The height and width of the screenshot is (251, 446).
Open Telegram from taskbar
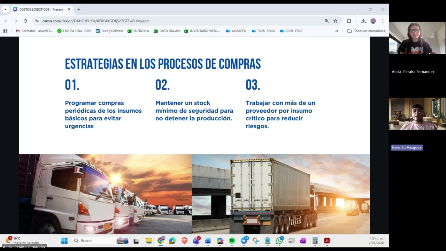coord(244,241)
